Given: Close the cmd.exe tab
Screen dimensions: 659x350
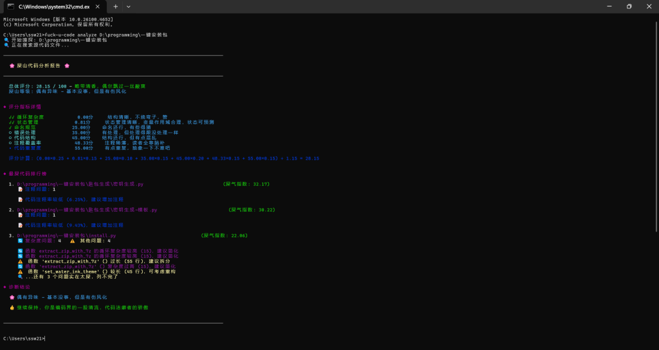Looking at the screenshot, I should [98, 6].
